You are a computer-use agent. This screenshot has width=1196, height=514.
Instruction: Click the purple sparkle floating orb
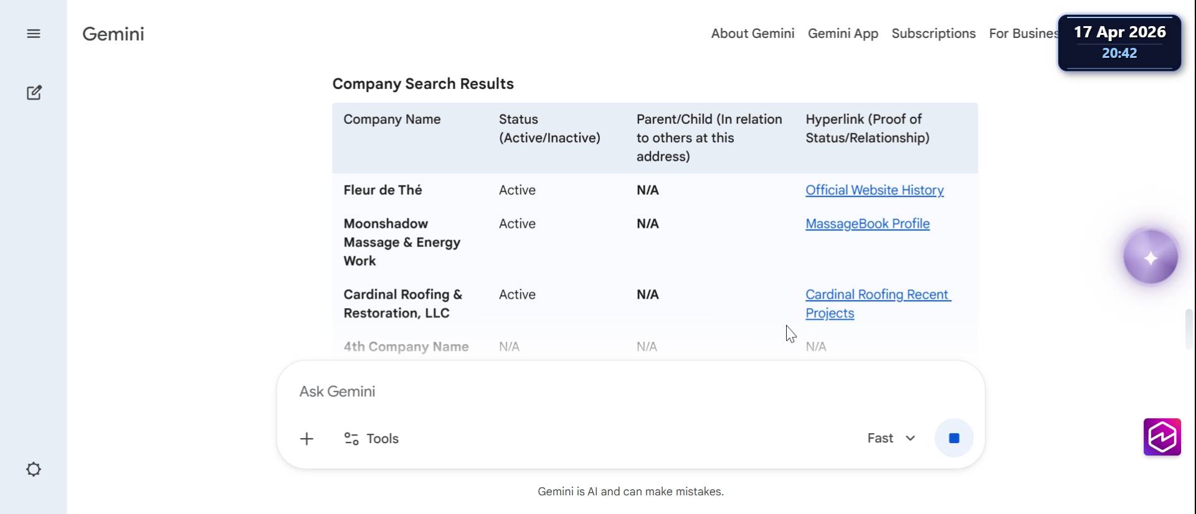tap(1150, 257)
